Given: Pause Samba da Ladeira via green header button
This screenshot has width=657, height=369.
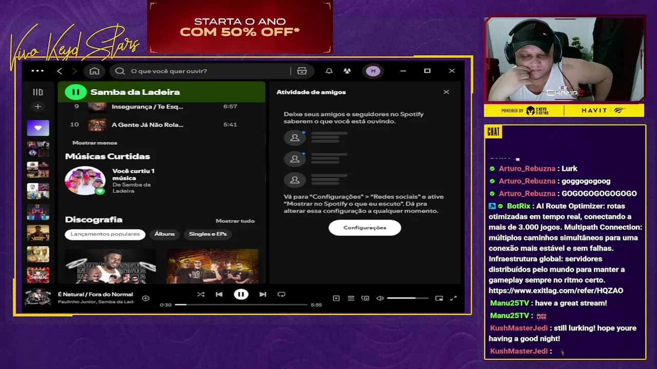Looking at the screenshot, I should (75, 92).
